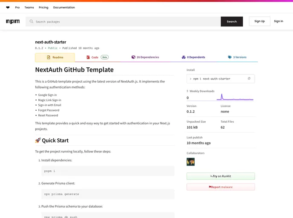Viewport: 293px width, 218px height.
Task: Click the Version value 0.1.2 in sidebar
Action: 191,112
